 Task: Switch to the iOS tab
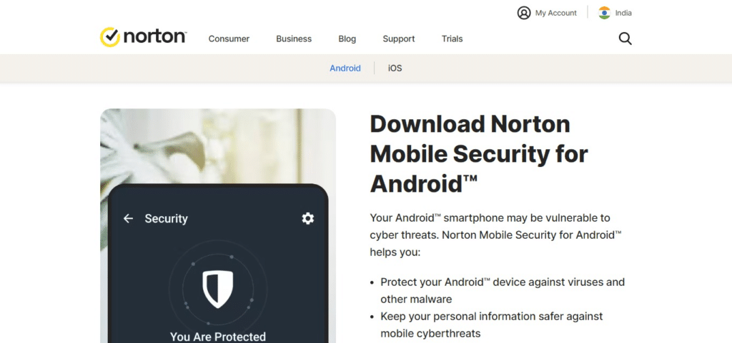pos(395,68)
